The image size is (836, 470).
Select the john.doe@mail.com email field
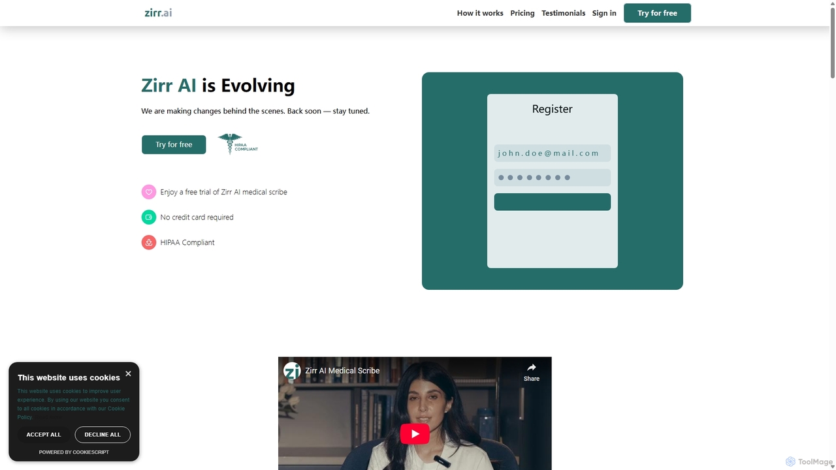point(553,153)
